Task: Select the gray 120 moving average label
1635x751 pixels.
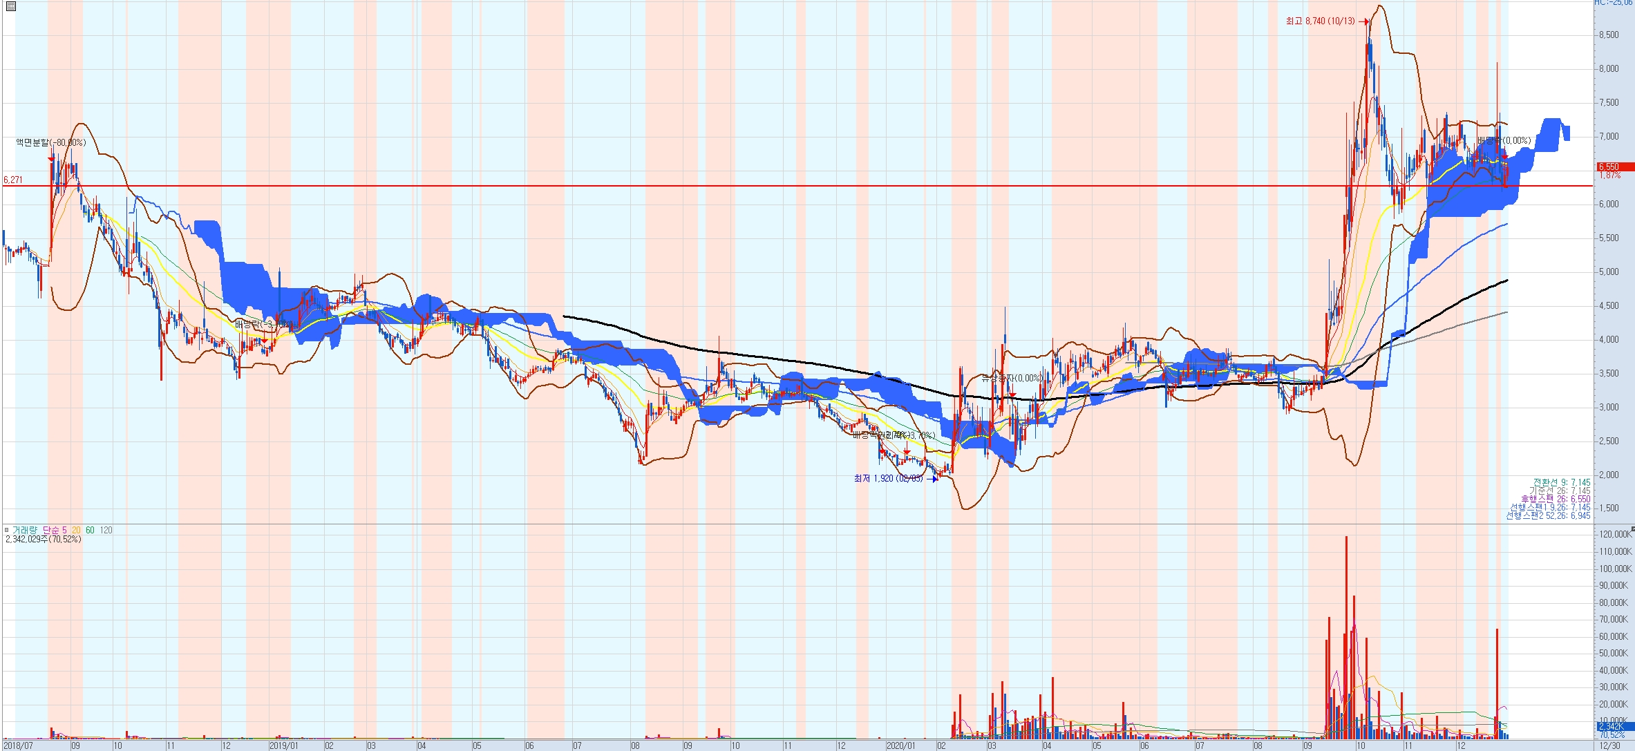Action: coord(106,530)
